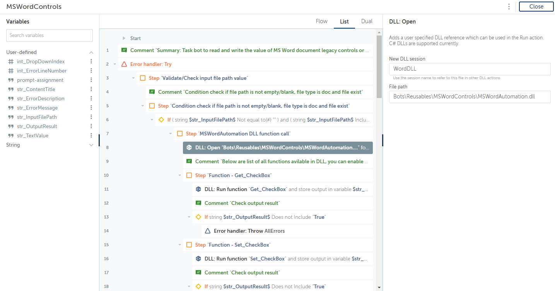Open options menu for str_OutputResult variable
The width and height of the screenshot is (555, 291).
(91, 126)
